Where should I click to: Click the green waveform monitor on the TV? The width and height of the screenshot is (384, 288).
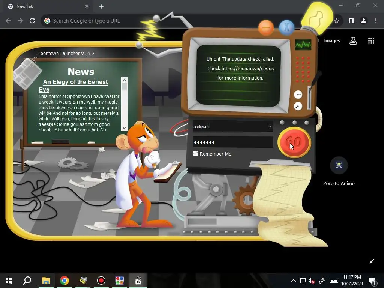303,45
